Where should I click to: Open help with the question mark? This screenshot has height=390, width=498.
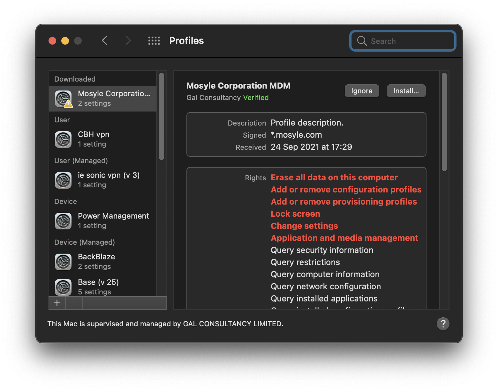tap(443, 324)
